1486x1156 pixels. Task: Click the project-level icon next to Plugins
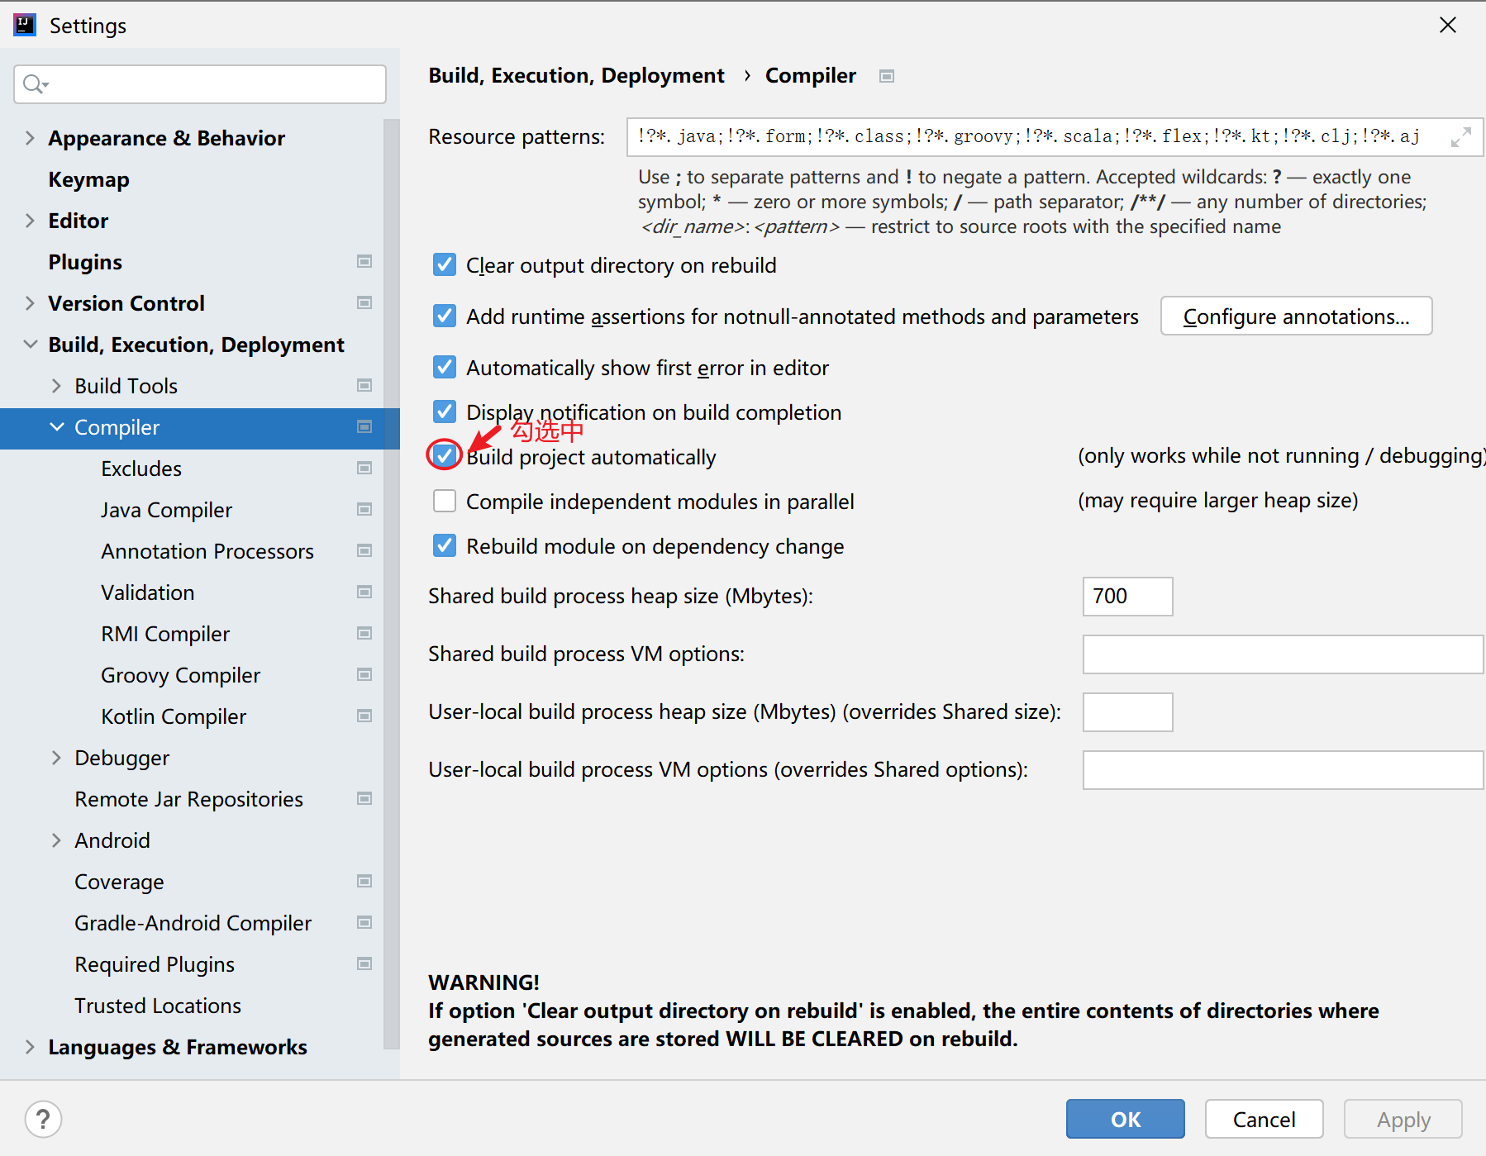click(364, 262)
